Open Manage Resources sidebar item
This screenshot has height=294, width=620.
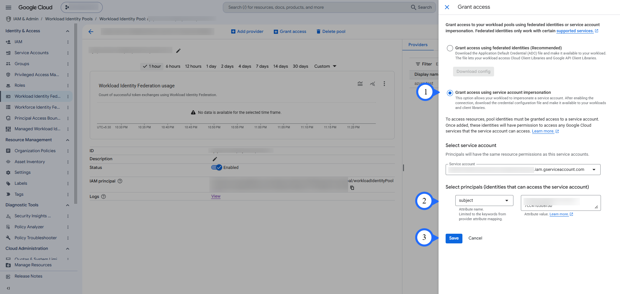pos(33,265)
